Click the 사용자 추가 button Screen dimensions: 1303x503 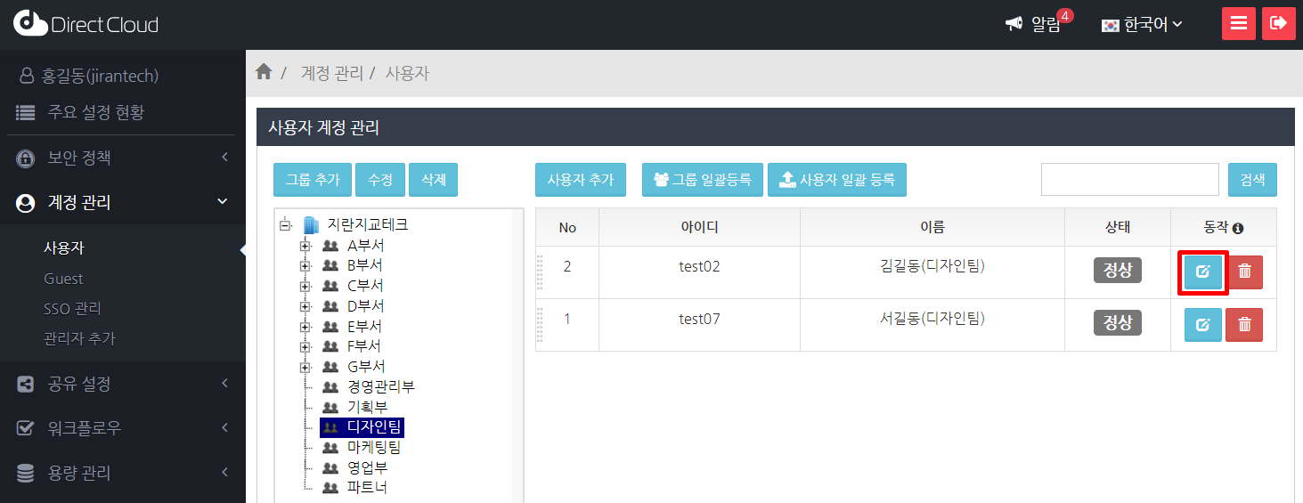coord(581,180)
